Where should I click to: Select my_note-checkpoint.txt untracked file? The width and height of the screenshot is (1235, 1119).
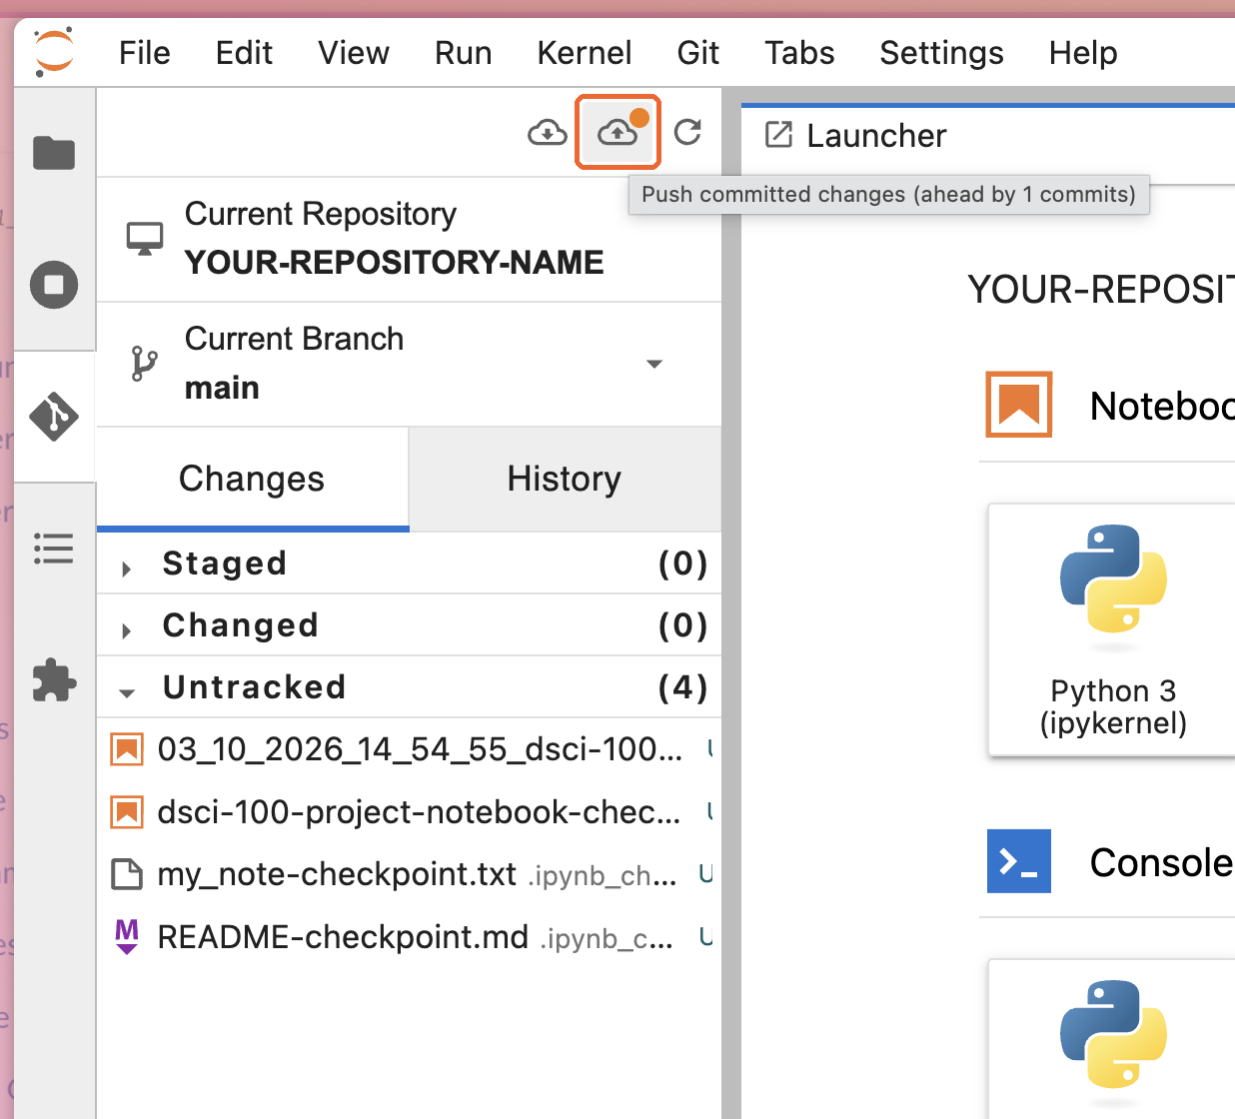coord(410,874)
